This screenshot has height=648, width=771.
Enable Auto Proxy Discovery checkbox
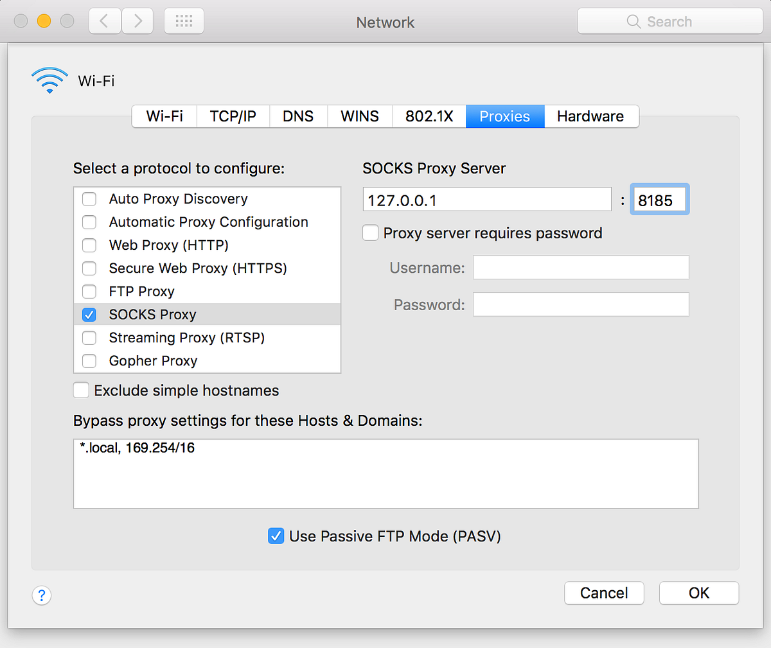[x=89, y=199]
